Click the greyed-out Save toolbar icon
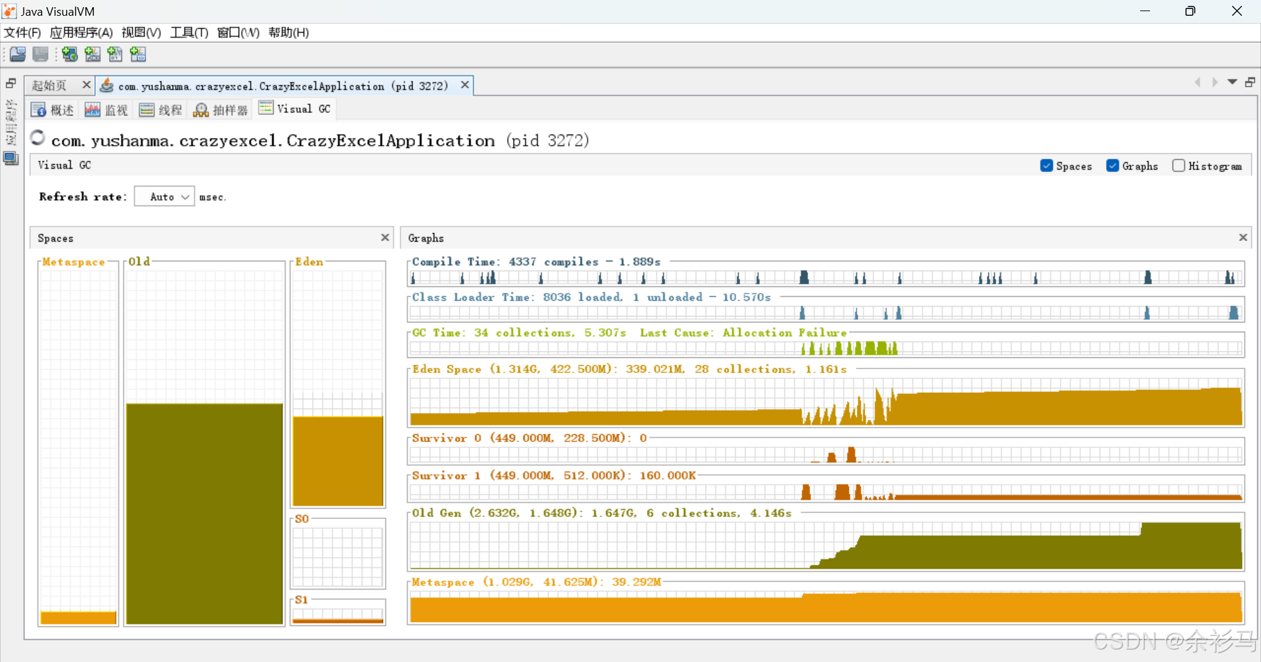Viewport: 1261px width, 662px height. pyautogui.click(x=41, y=55)
